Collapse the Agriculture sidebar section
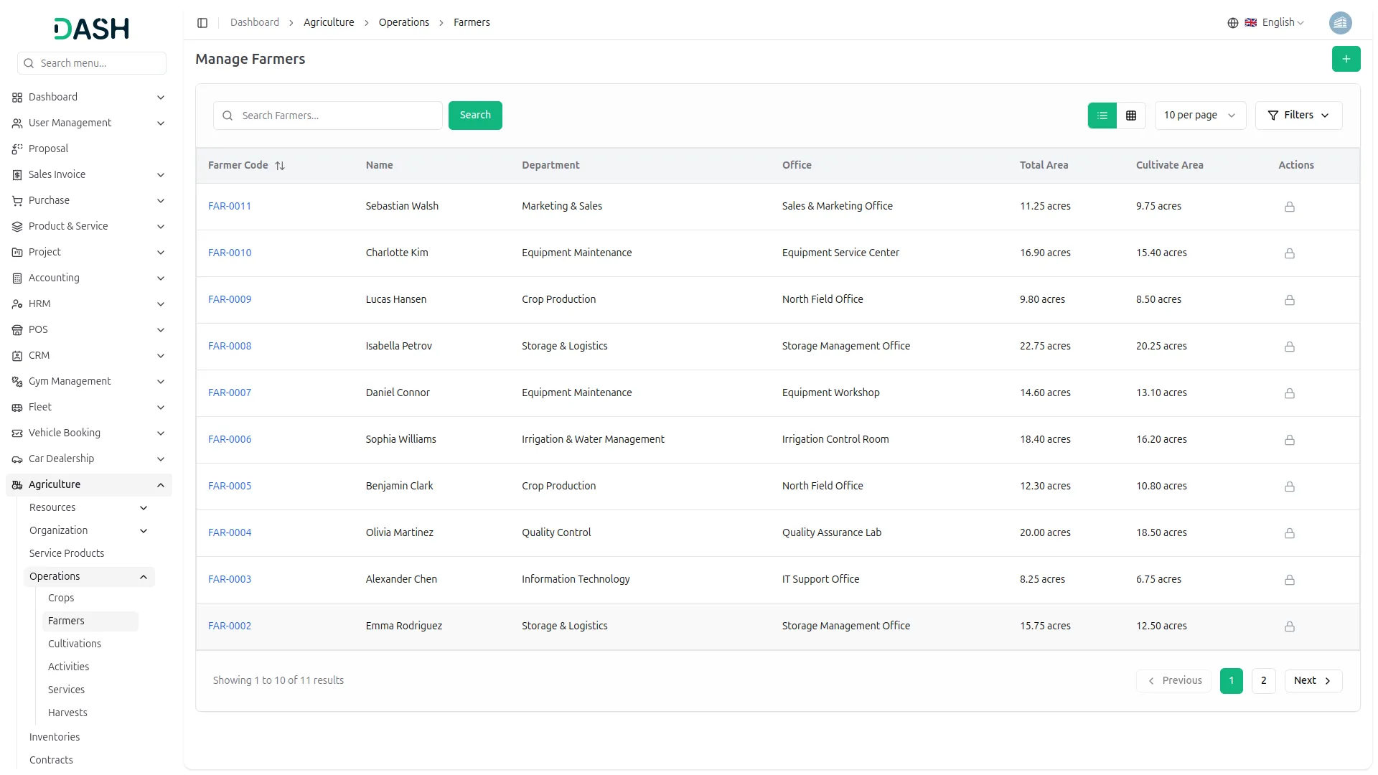Viewport: 1378px width, 775px height. 160,485
